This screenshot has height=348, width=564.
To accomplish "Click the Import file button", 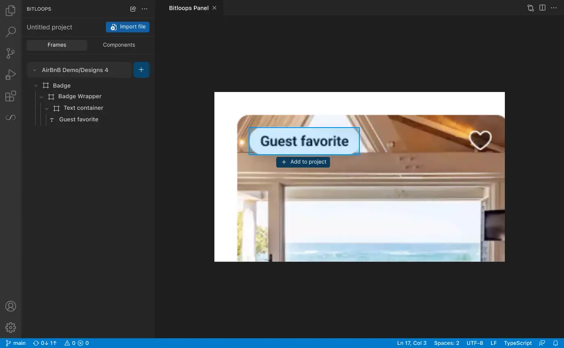I will (x=128, y=27).
